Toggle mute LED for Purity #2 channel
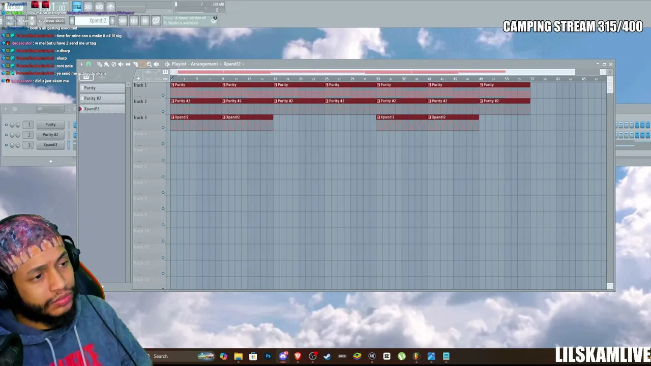 pyautogui.click(x=6, y=135)
